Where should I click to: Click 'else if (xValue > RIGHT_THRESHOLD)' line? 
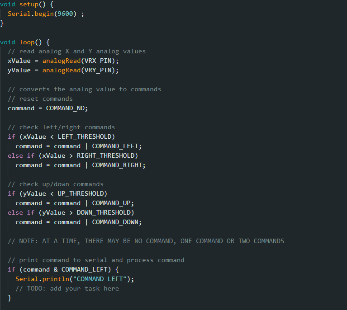(73, 156)
